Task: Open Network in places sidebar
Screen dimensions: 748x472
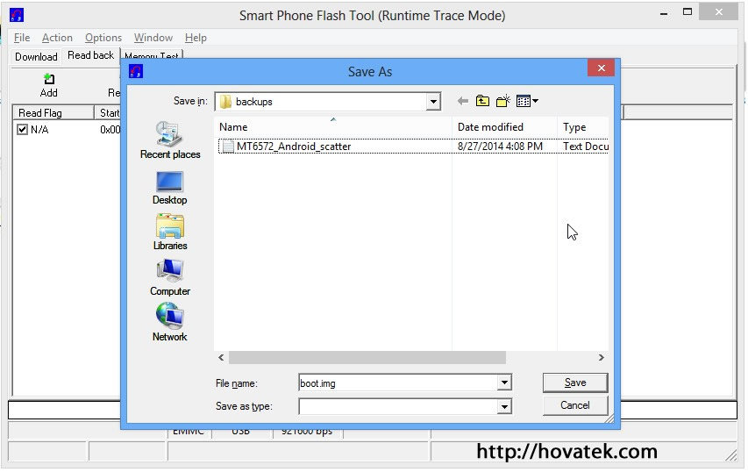Action: point(170,323)
